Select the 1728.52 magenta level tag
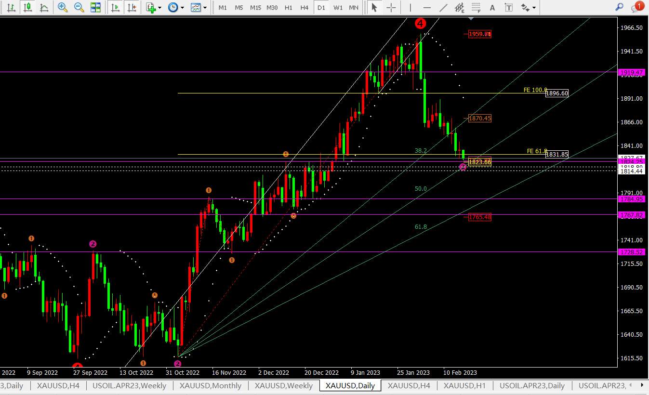Image resolution: width=649 pixels, height=395 pixels. (x=631, y=252)
